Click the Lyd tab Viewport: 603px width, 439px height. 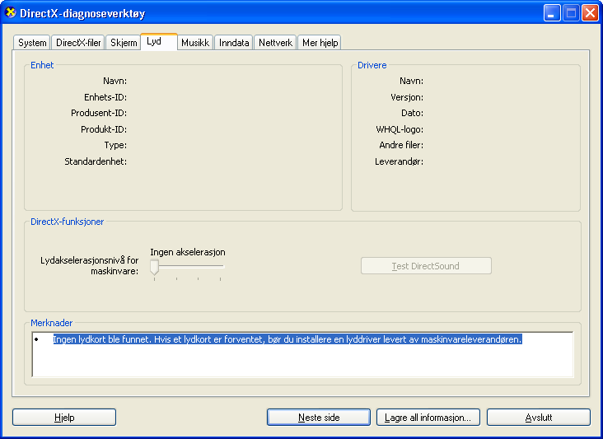(154, 41)
